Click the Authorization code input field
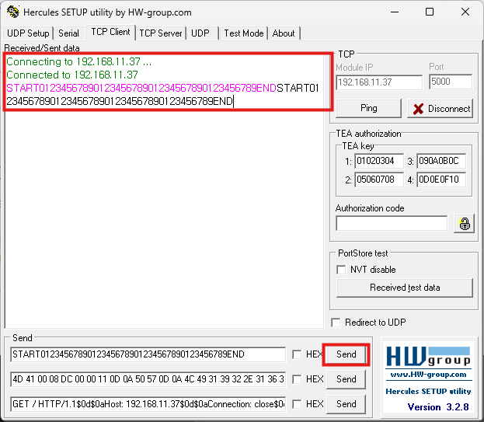The height and width of the screenshot is (422, 484). tap(392, 224)
